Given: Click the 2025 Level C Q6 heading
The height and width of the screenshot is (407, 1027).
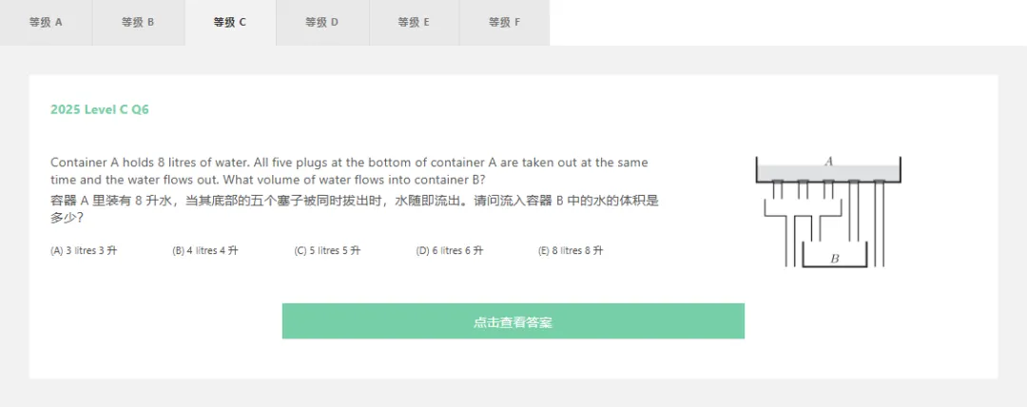Looking at the screenshot, I should coord(100,110).
